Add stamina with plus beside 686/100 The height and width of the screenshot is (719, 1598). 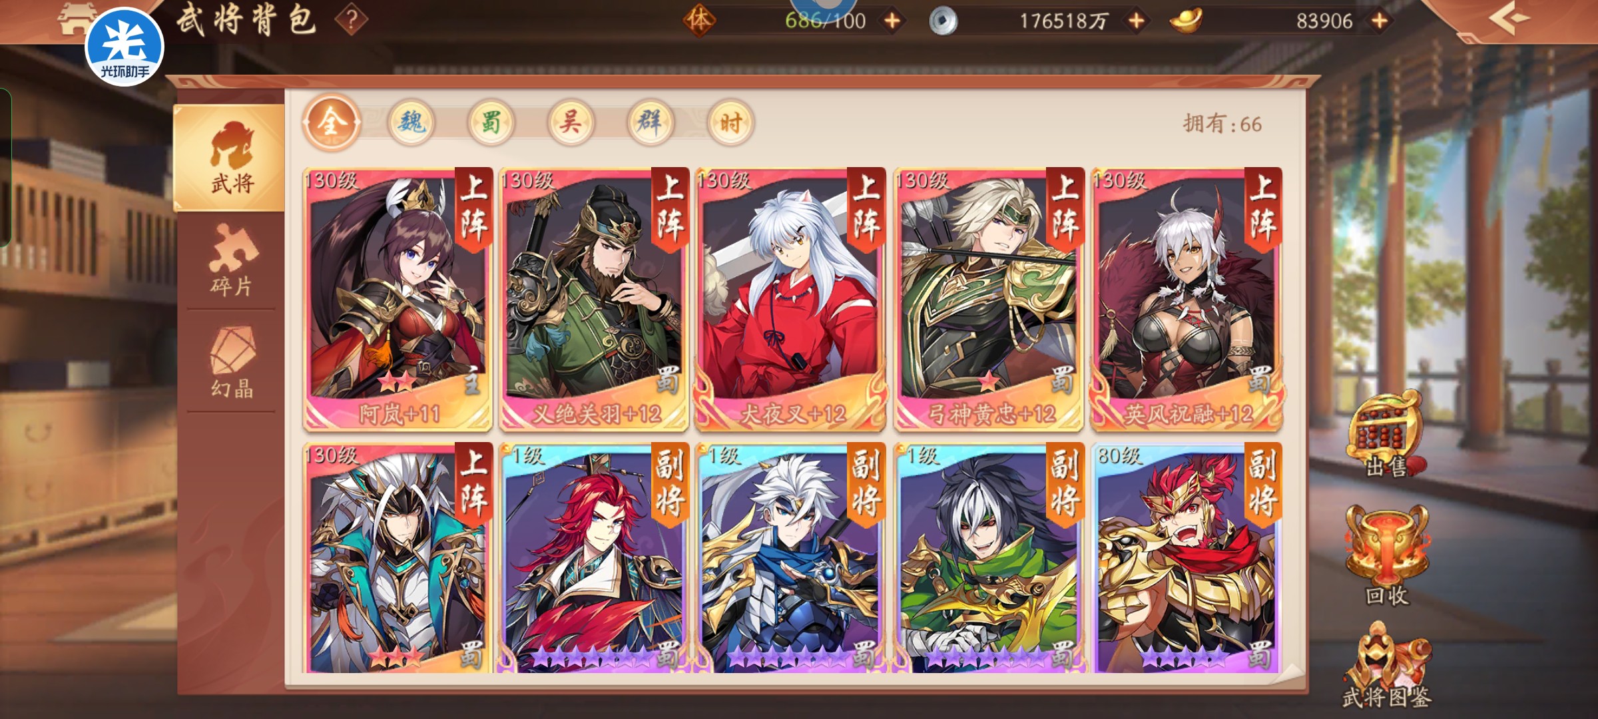[892, 21]
